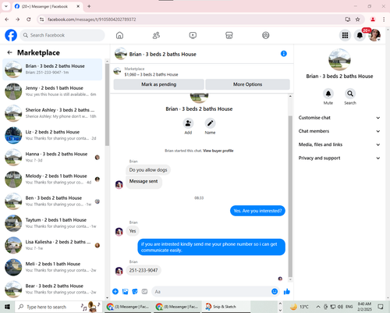The width and height of the screenshot is (390, 313).
Task: Open the tab search dropdown arrow
Action: coord(6,6)
